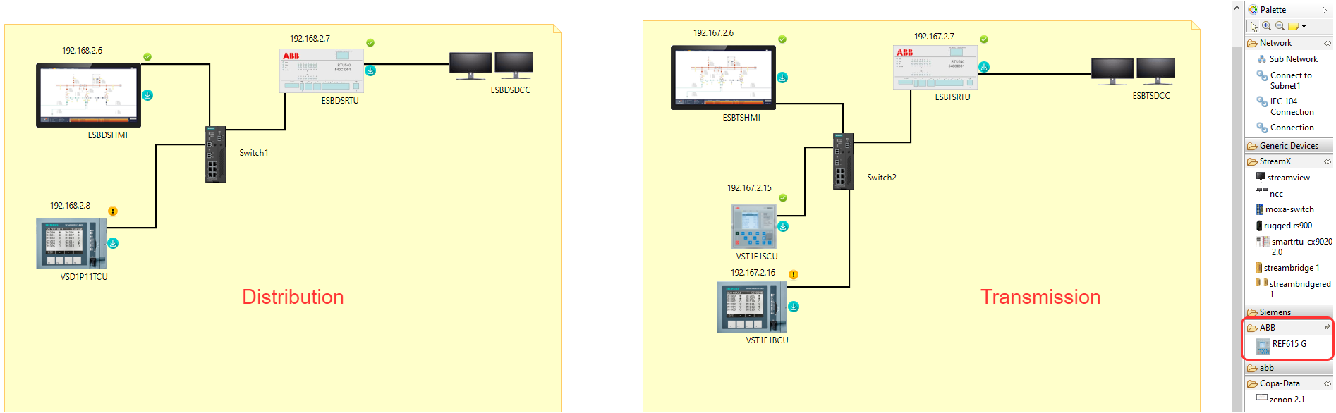
Task: Select the yellow note tool
Action: coord(1292,27)
